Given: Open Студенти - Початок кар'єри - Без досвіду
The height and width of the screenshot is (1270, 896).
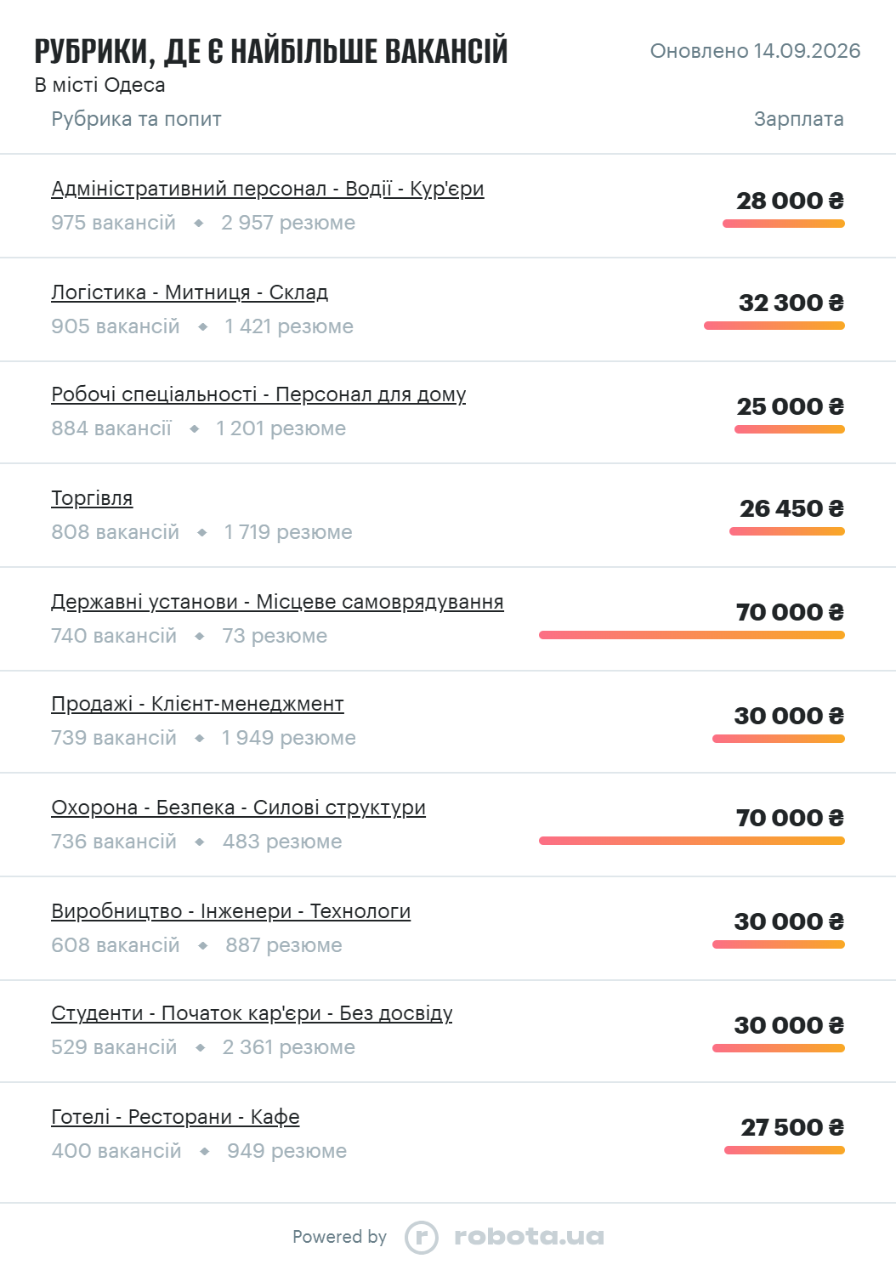Looking at the screenshot, I should [x=252, y=1013].
